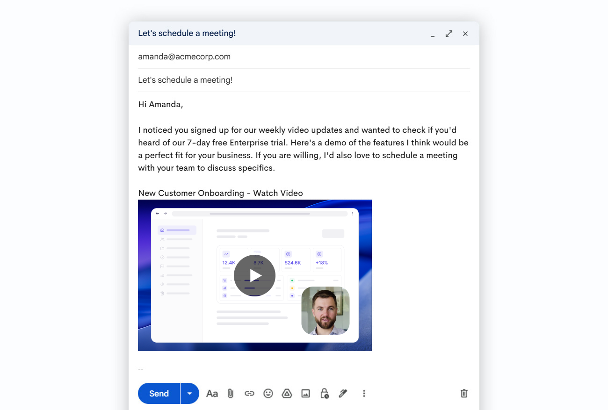This screenshot has width=608, height=410.
Task: Click the "--" signature separator
Action: (x=141, y=369)
